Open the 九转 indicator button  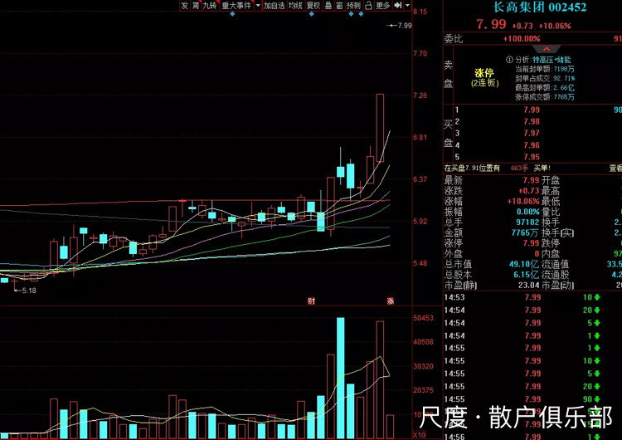(210, 5)
